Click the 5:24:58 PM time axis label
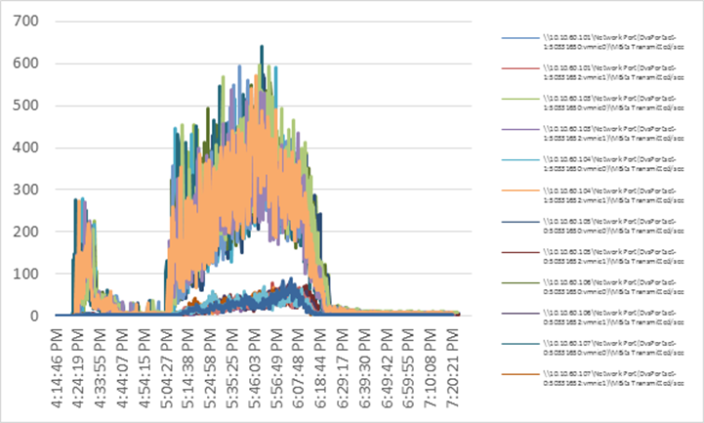The image size is (704, 423). (211, 368)
